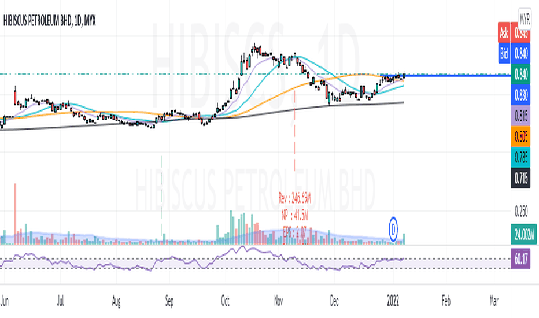Click the Rev : 246.69M annotation

coord(294,198)
